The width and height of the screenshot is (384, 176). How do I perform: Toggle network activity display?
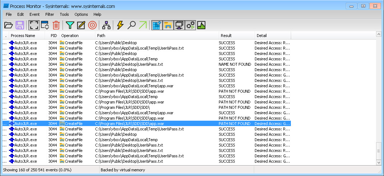(179, 25)
